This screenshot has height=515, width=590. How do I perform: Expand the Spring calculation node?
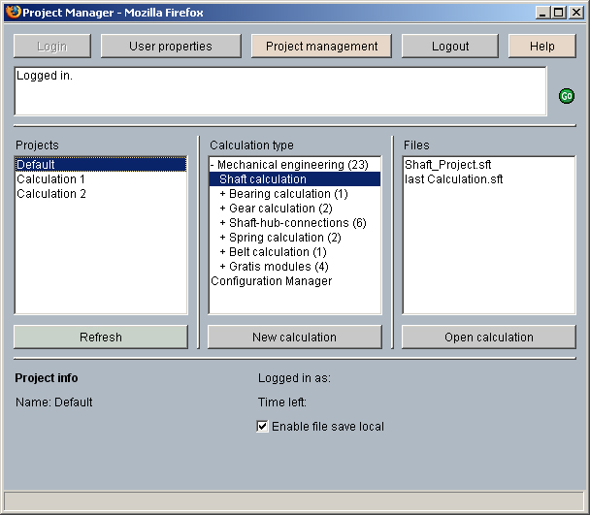click(x=222, y=238)
